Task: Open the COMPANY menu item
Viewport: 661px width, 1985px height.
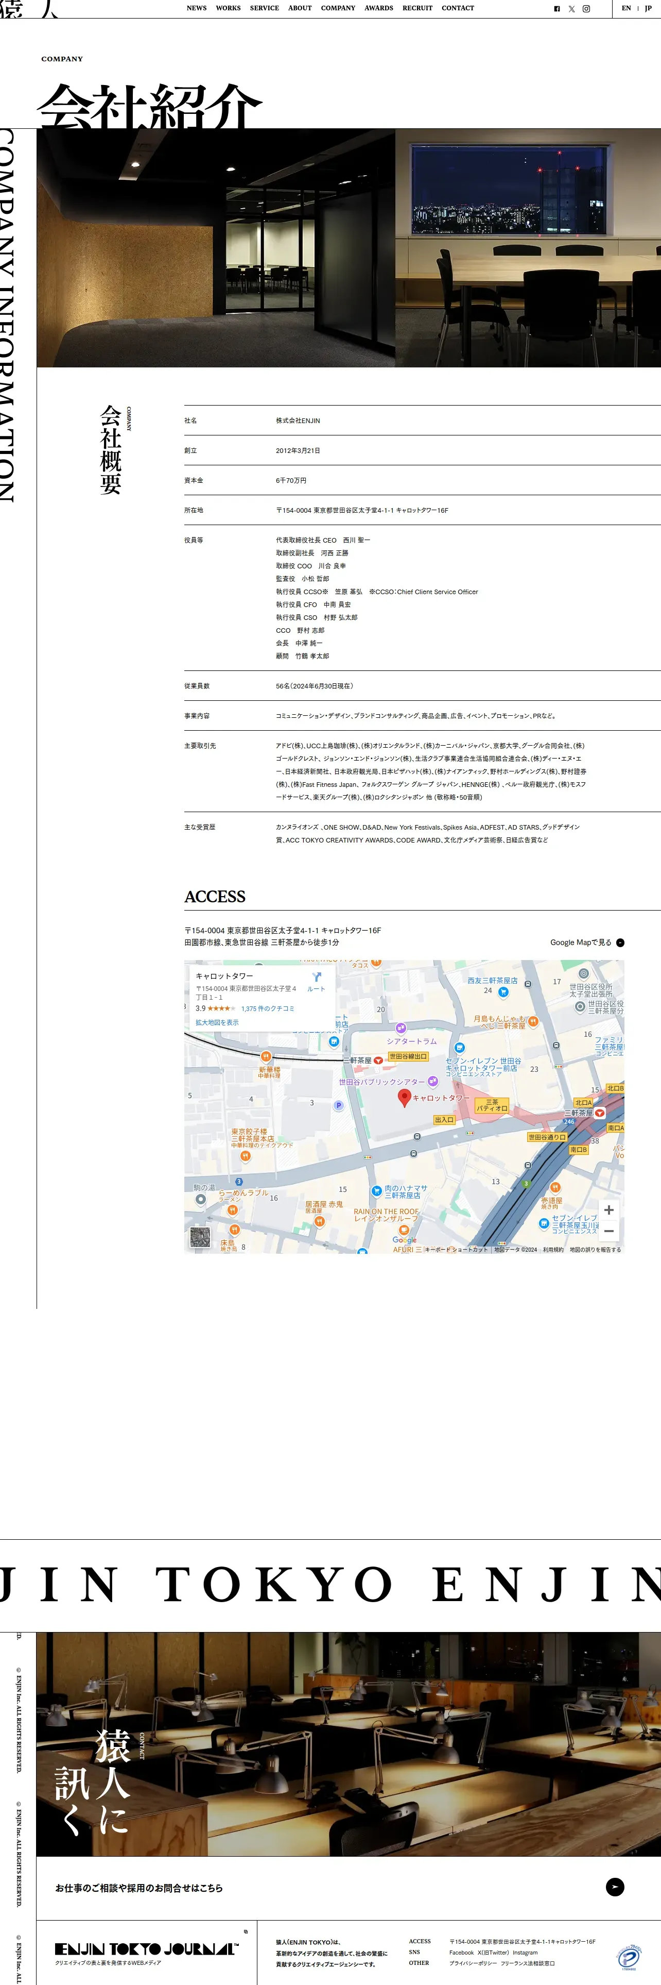Action: [x=338, y=8]
